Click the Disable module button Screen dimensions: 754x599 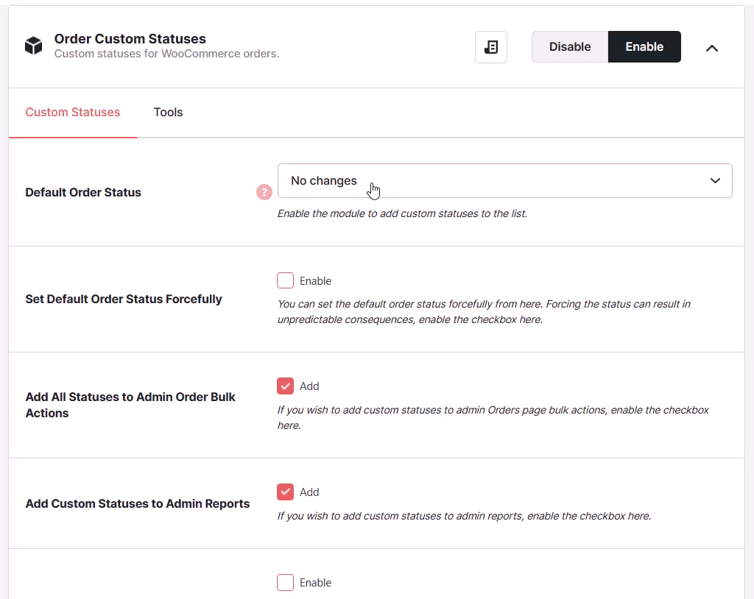570,46
